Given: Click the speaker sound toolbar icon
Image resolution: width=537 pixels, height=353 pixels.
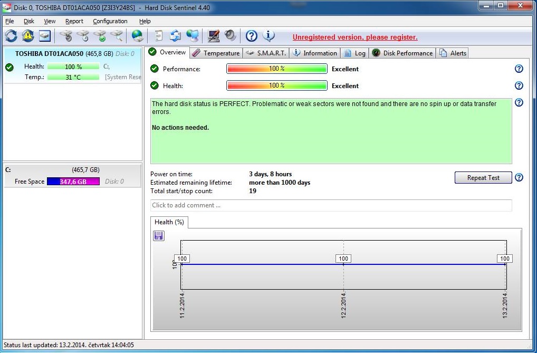Looking at the screenshot, I should click(x=230, y=36).
